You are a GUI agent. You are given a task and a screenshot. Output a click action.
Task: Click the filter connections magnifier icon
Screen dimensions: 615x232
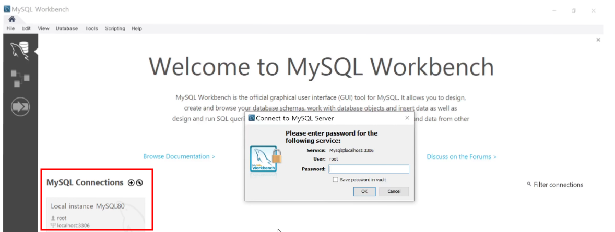pos(529,184)
